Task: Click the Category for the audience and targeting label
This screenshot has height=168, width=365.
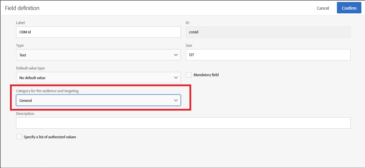Action: point(47,91)
